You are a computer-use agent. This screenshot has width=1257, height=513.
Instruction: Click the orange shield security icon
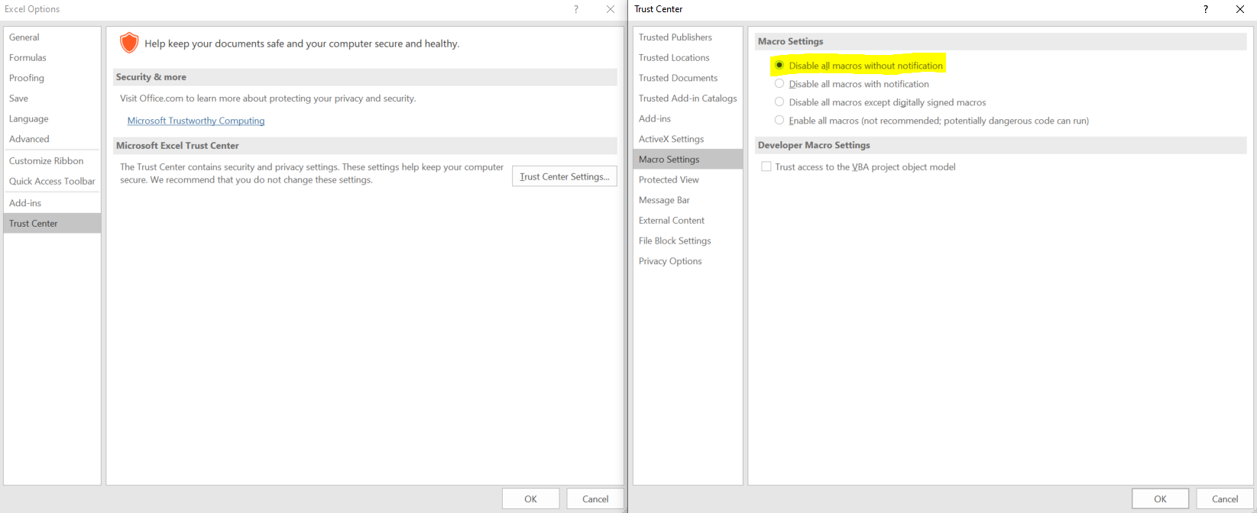click(129, 44)
